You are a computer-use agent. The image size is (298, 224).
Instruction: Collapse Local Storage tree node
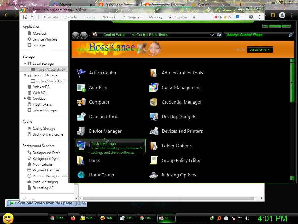(25, 63)
